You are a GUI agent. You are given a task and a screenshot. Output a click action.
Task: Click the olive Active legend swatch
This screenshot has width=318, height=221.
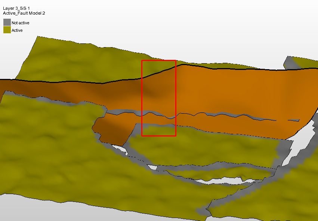pyautogui.click(x=7, y=30)
